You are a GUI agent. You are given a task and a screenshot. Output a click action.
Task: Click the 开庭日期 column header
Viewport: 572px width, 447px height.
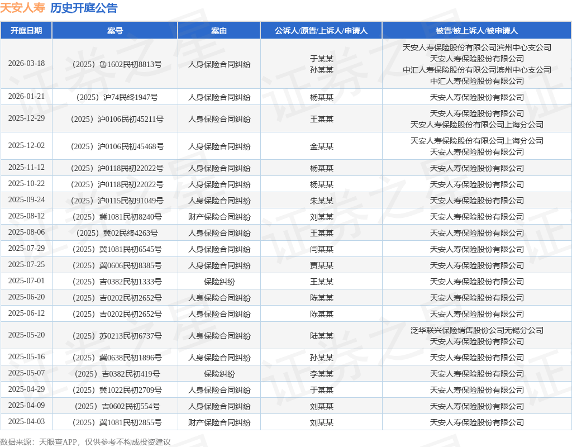(26, 31)
